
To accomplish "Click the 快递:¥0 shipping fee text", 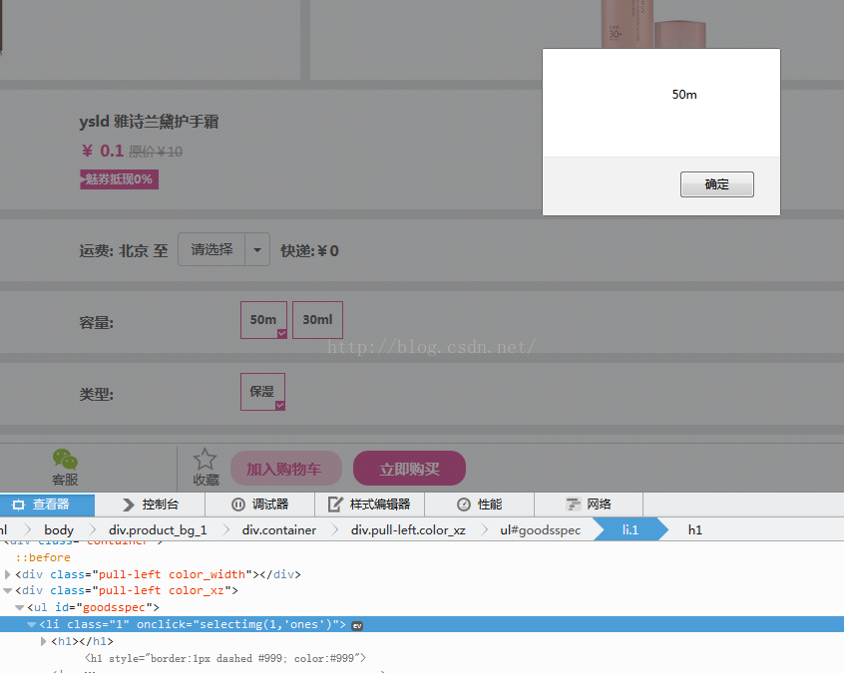I will click(309, 250).
